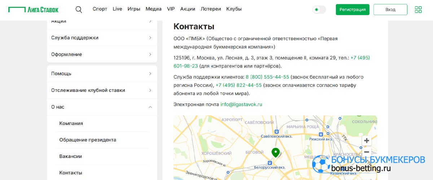Click the Сокольники label on map
The height and width of the screenshot is (180, 433).
(364, 122)
